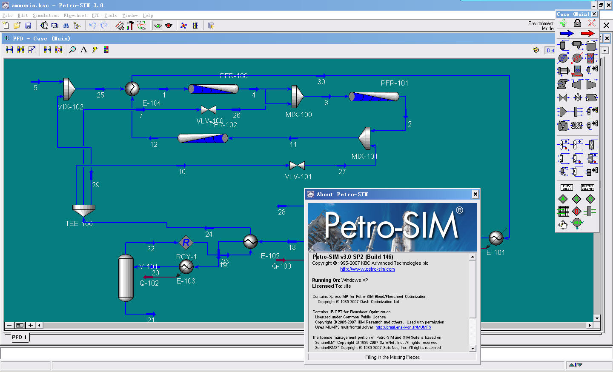
Task: Click PFD horizontal scrollbar left arrow
Action: 39,325
